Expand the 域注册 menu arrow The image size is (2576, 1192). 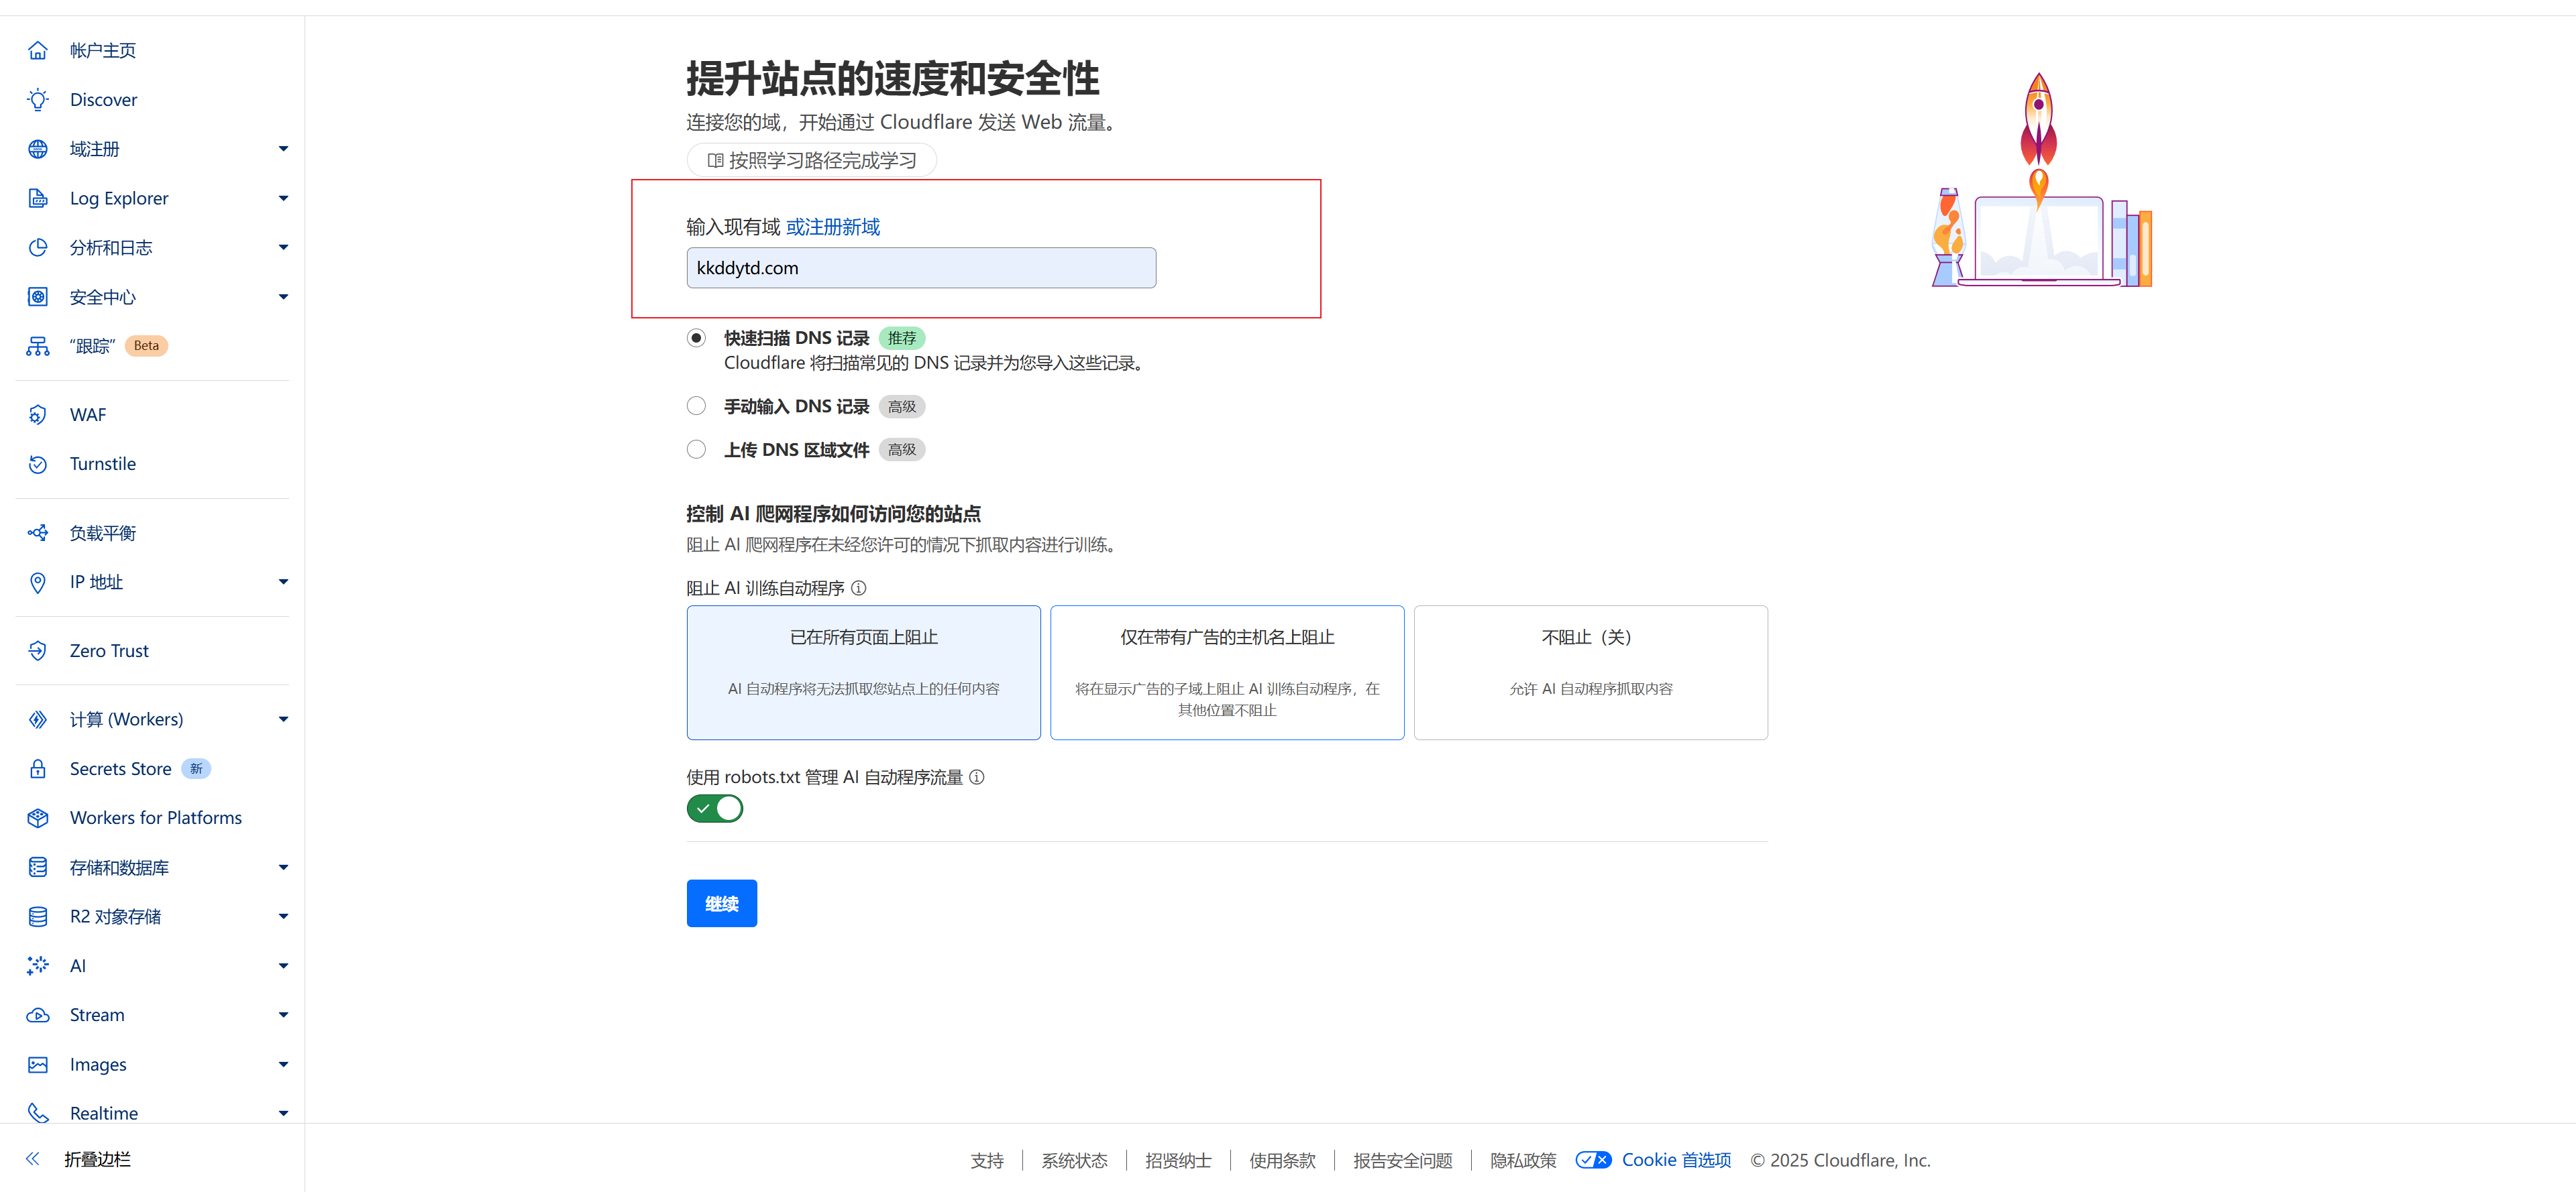(283, 149)
